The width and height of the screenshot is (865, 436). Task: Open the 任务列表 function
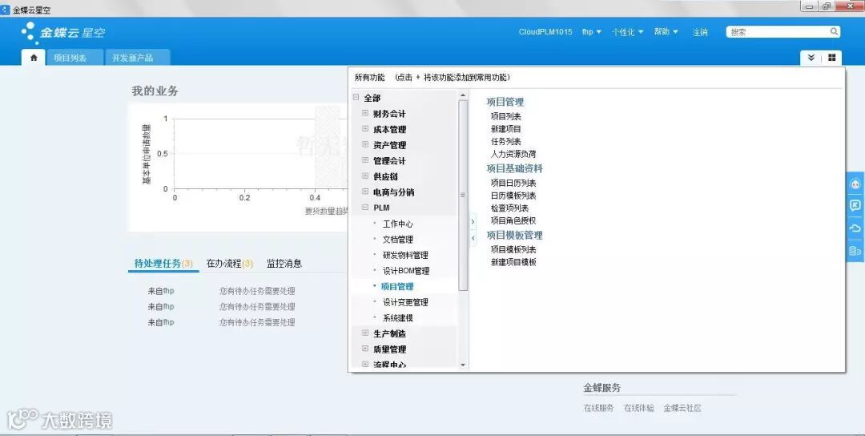[506, 141]
